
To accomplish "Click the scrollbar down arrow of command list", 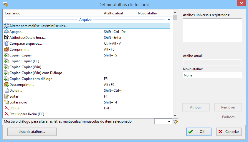I will 175,116.
